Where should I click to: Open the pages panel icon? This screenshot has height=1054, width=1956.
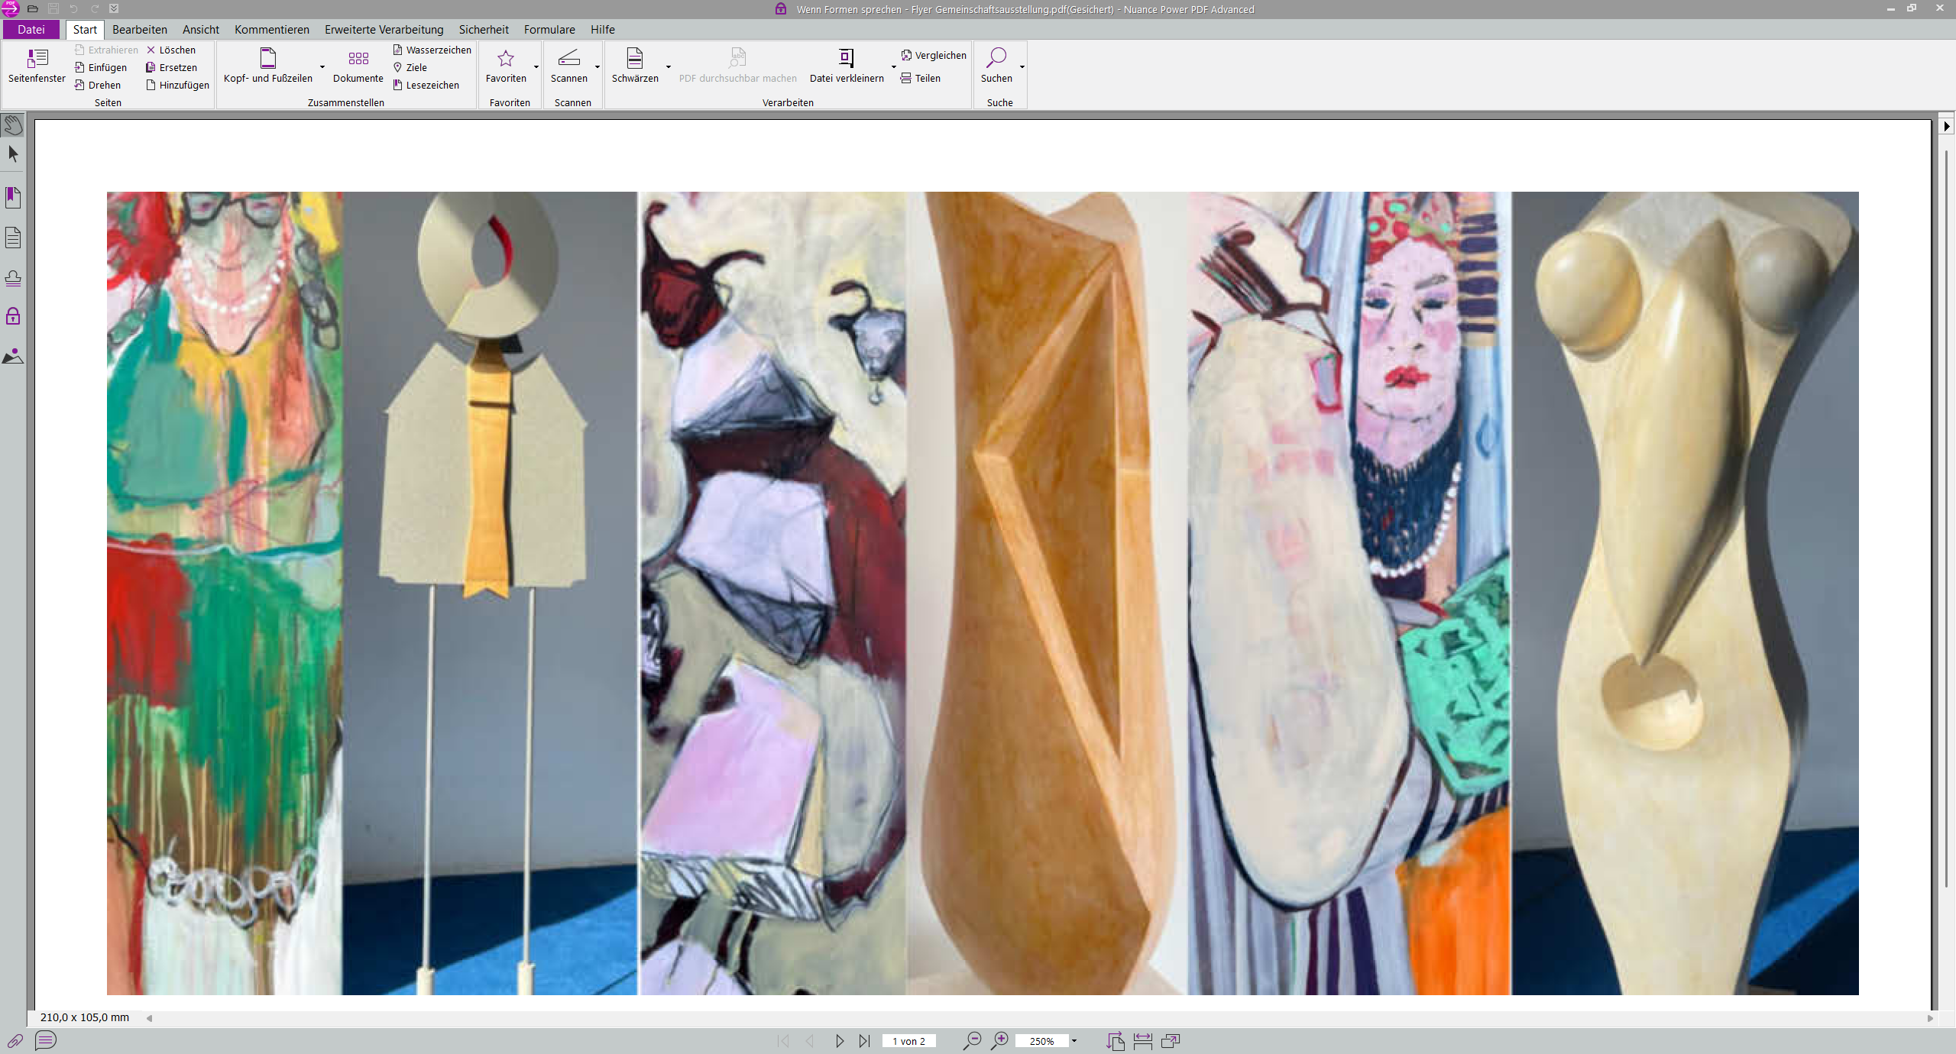[x=13, y=238]
